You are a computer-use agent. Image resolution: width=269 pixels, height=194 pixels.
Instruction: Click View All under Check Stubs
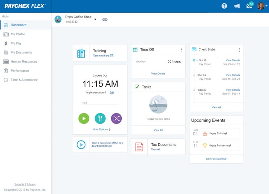[217, 107]
